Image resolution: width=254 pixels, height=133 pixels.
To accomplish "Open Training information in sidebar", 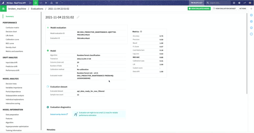I will (x=14, y=130).
